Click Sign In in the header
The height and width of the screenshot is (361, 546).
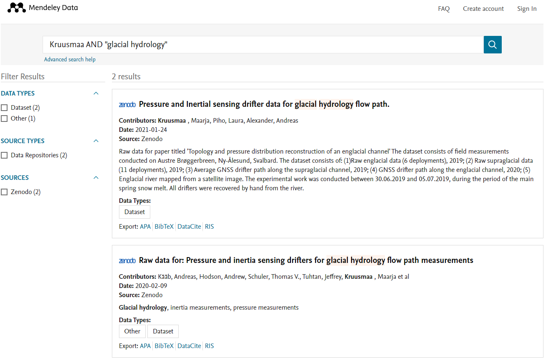[526, 9]
